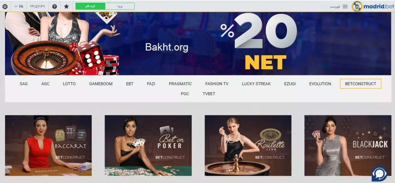Open live chat support bubble
The width and height of the screenshot is (395, 183).
(x=380, y=174)
